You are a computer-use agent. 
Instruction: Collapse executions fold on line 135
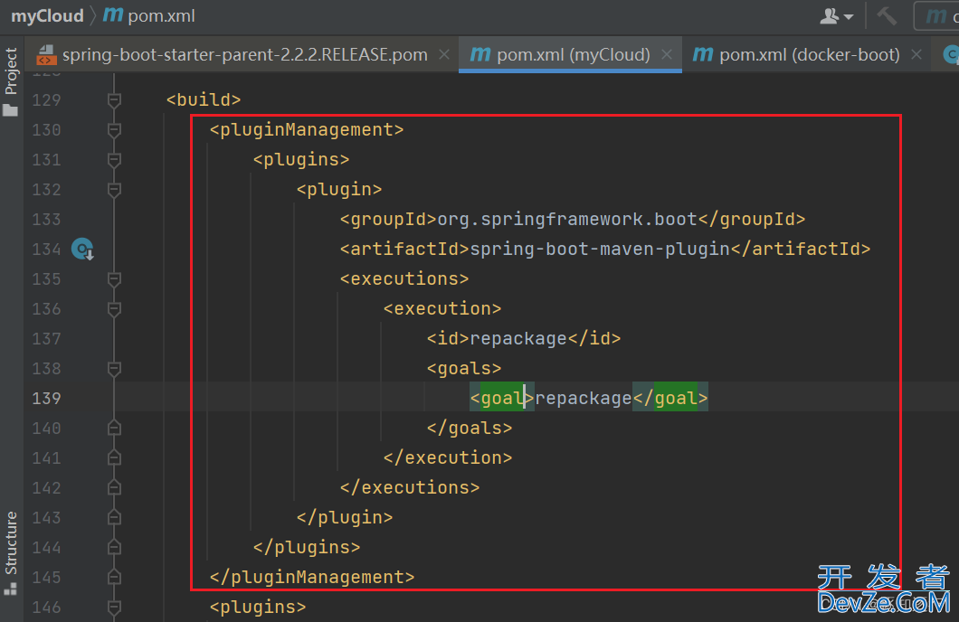[114, 279]
